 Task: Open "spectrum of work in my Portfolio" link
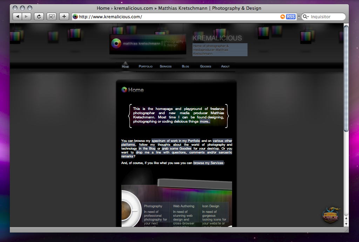click(176, 140)
